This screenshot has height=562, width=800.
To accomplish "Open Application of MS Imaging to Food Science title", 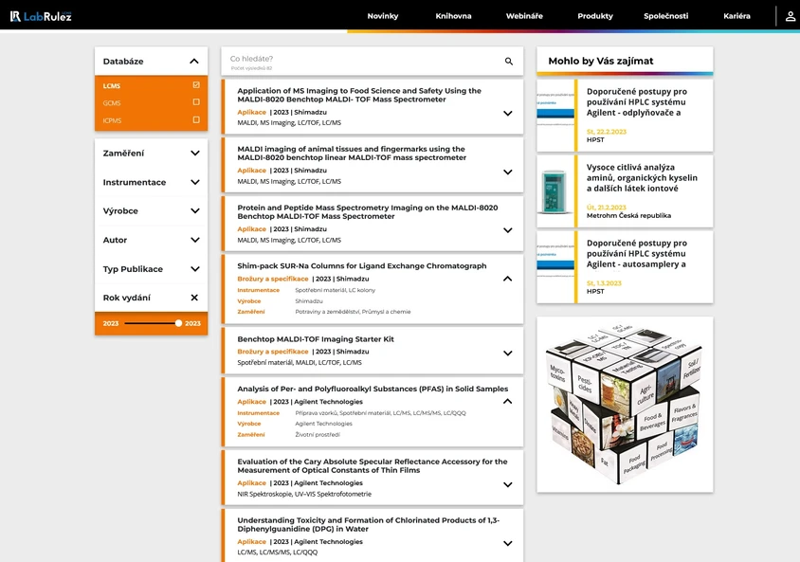I will pyautogui.click(x=359, y=95).
